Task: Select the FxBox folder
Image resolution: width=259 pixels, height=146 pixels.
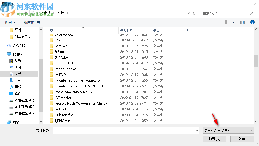Action: coord(59,52)
